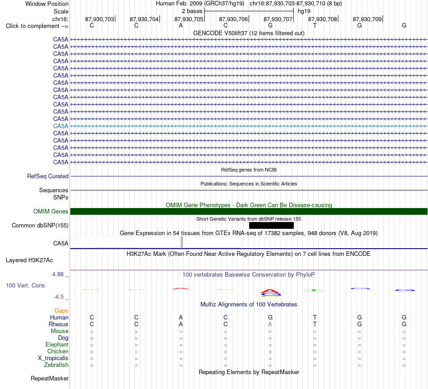The width and height of the screenshot is (428, 389).
Task: Click the RepeatMasker track label
Action: (50, 378)
